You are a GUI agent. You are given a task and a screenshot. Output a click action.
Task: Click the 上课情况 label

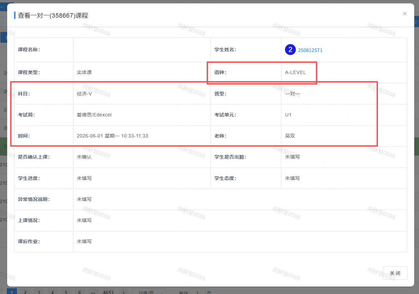tap(29, 220)
